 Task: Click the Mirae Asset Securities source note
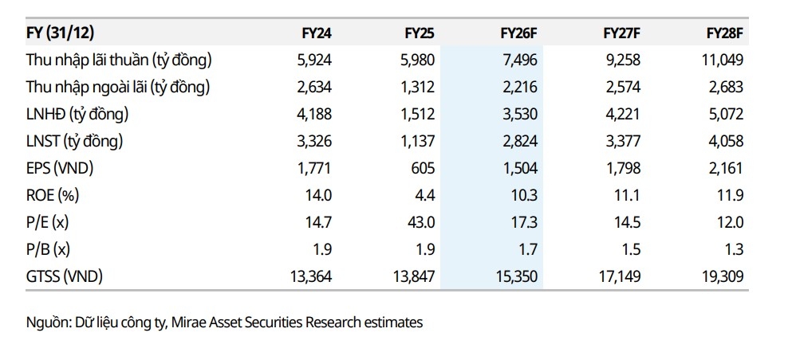(x=223, y=323)
